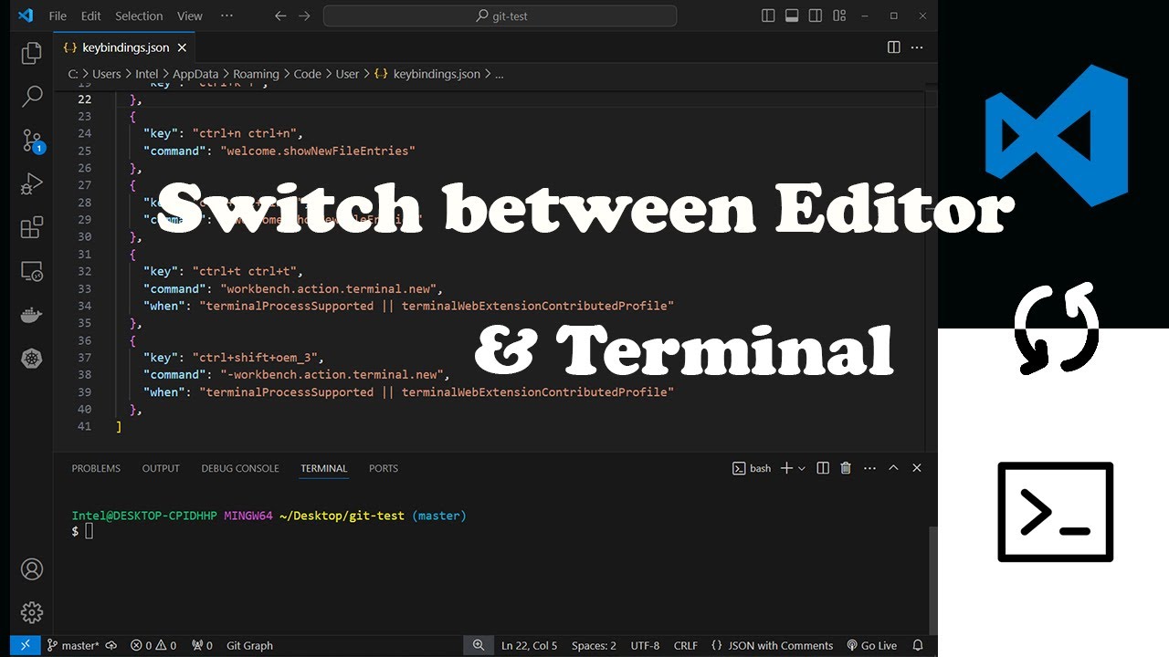Switch to the PROBLEMS tab
1169x657 pixels.
coord(96,468)
